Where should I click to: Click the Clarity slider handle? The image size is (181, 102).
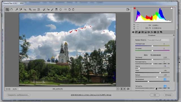pyautogui.click(x=155, y=88)
